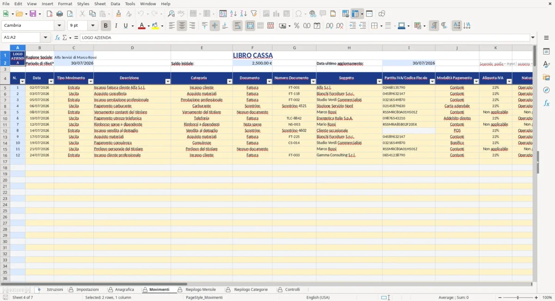555x301 pixels.
Task: Click the zoom slider handle in status bar
Action: point(518,298)
